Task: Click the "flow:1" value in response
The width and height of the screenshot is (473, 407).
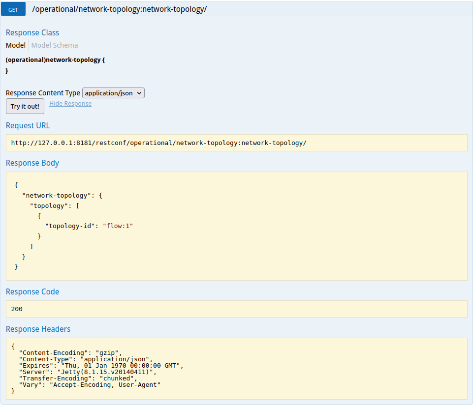Action: pos(118,226)
